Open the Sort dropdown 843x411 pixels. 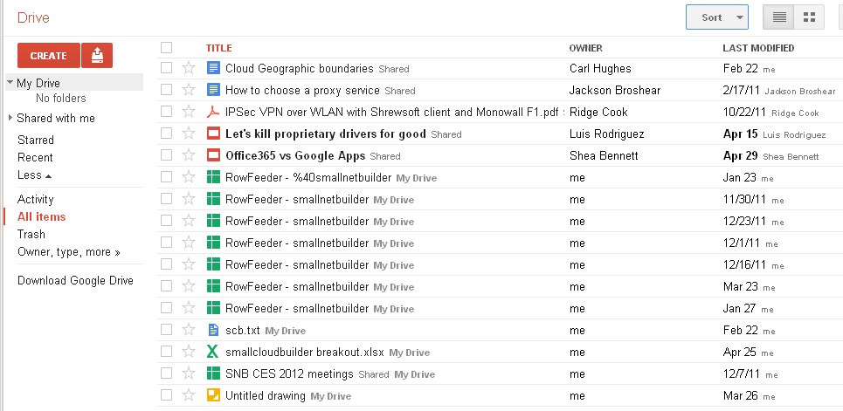716,17
